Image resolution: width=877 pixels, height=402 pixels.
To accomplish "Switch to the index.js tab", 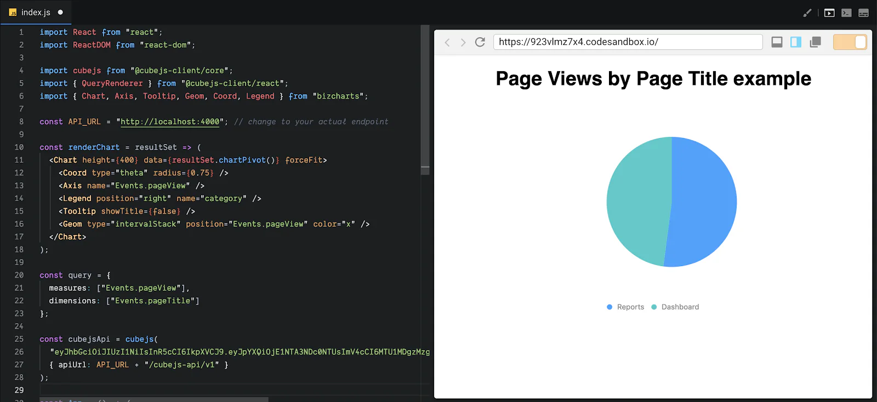I will click(36, 12).
